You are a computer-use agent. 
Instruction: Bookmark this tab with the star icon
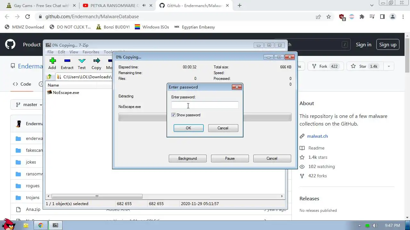coord(329,17)
